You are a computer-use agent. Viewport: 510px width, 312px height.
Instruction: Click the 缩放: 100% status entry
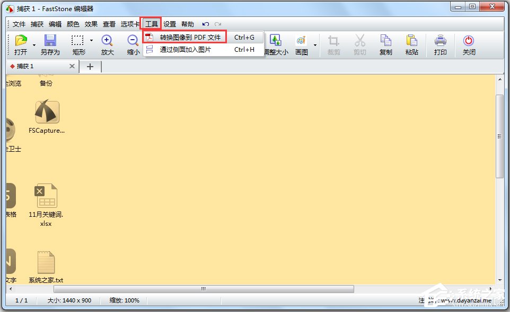click(125, 300)
